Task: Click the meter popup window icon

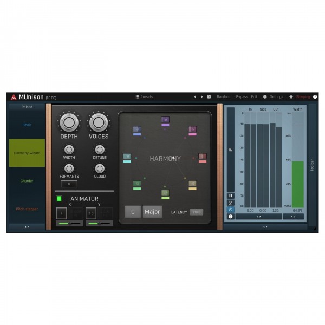Action: point(230,203)
